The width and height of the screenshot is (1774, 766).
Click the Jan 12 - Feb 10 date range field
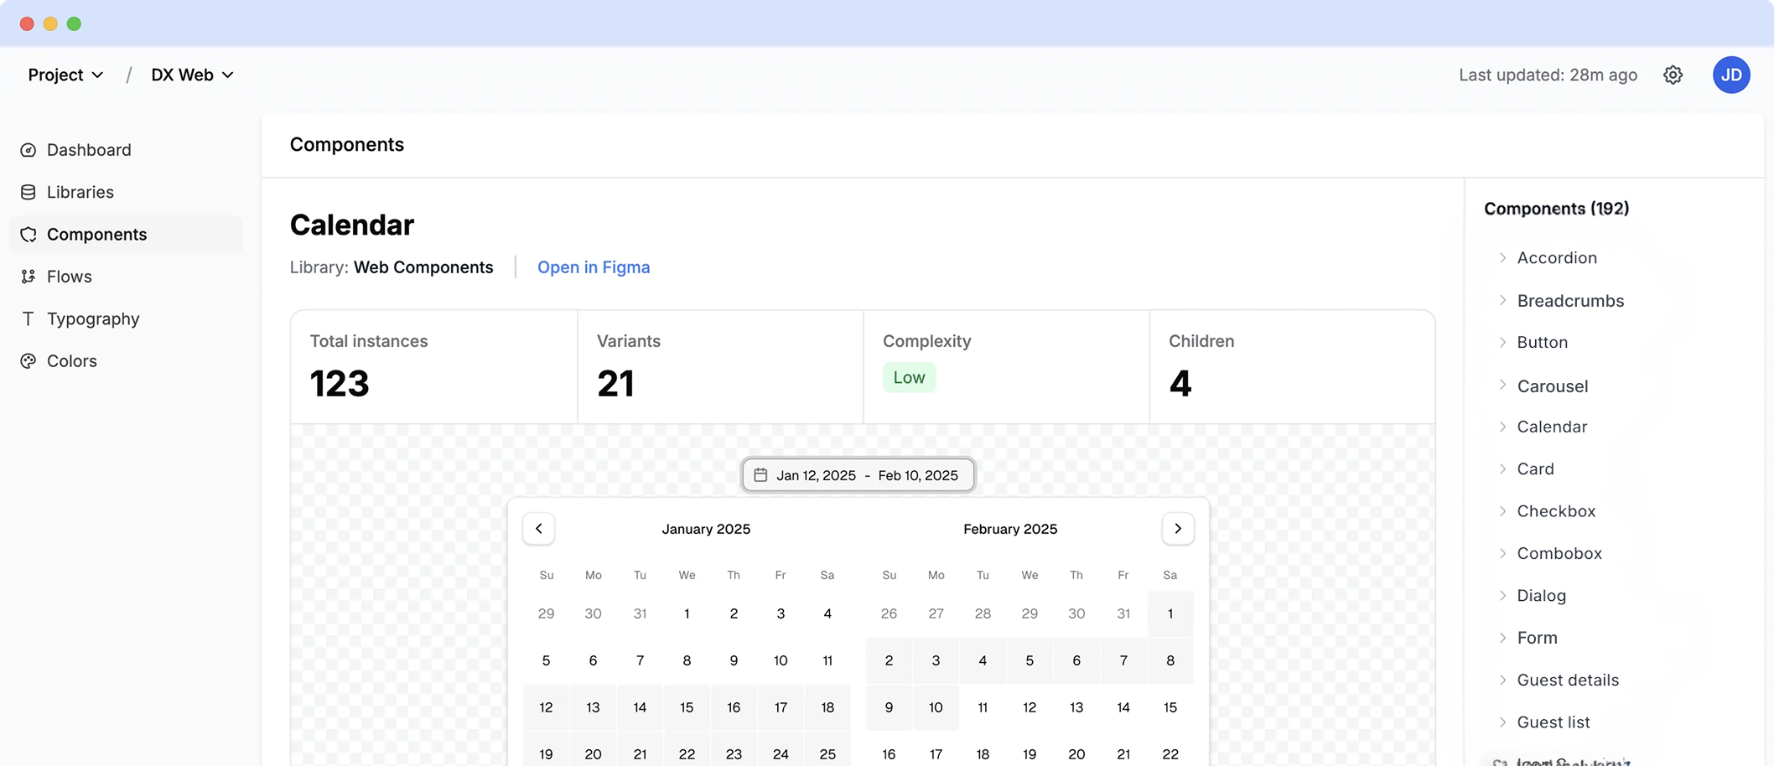(x=858, y=474)
